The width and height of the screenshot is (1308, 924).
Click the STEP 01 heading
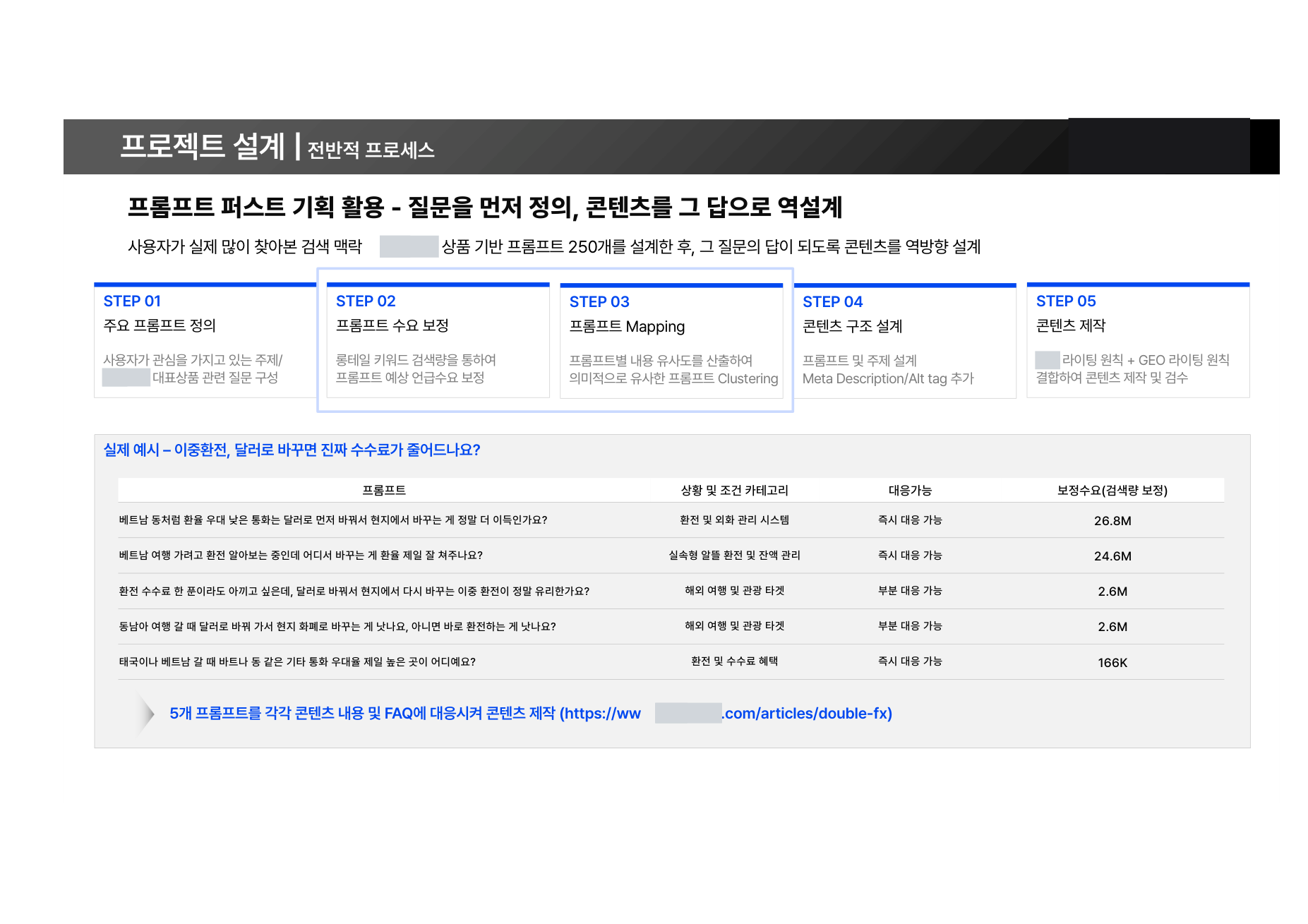tap(132, 301)
